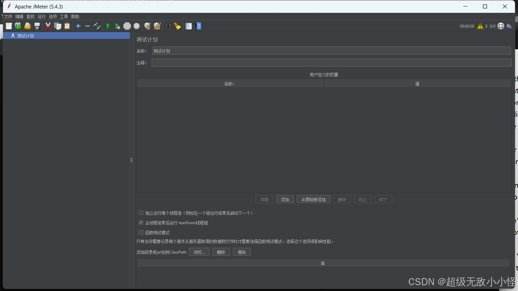
Task: Open Search with binoculars icon
Action: 168,26
